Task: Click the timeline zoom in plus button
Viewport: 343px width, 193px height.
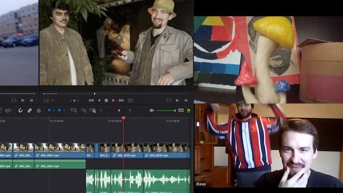Action: pyautogui.click(x=130, y=110)
